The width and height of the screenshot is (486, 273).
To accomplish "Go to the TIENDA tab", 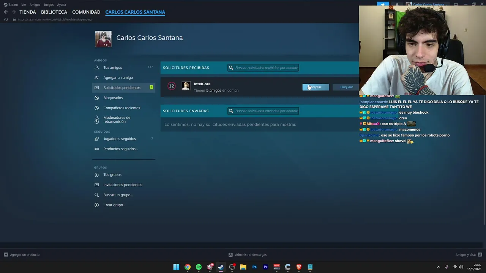I will coord(28,12).
